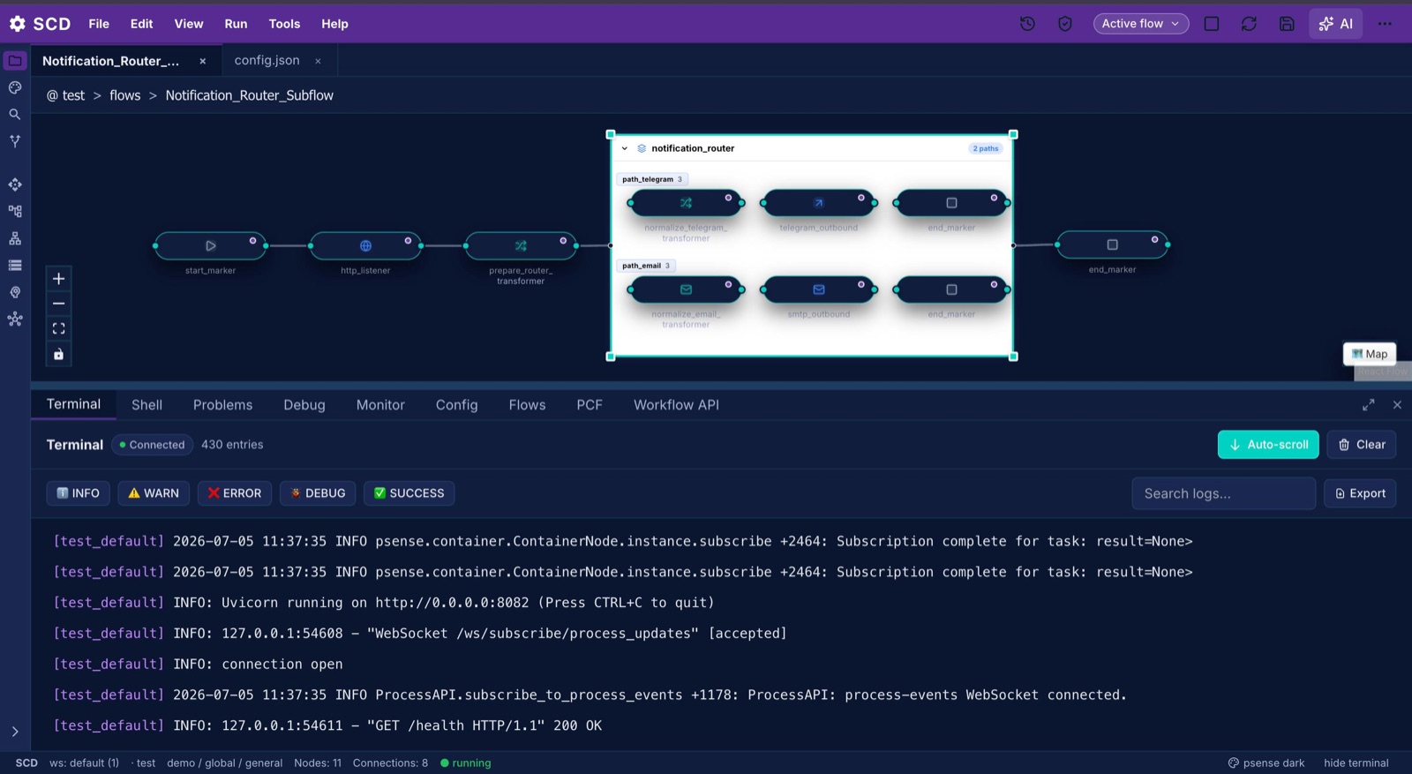Viewport: 1412px width, 774px height.
Task: Collapse the notification_router group
Action: click(x=625, y=148)
